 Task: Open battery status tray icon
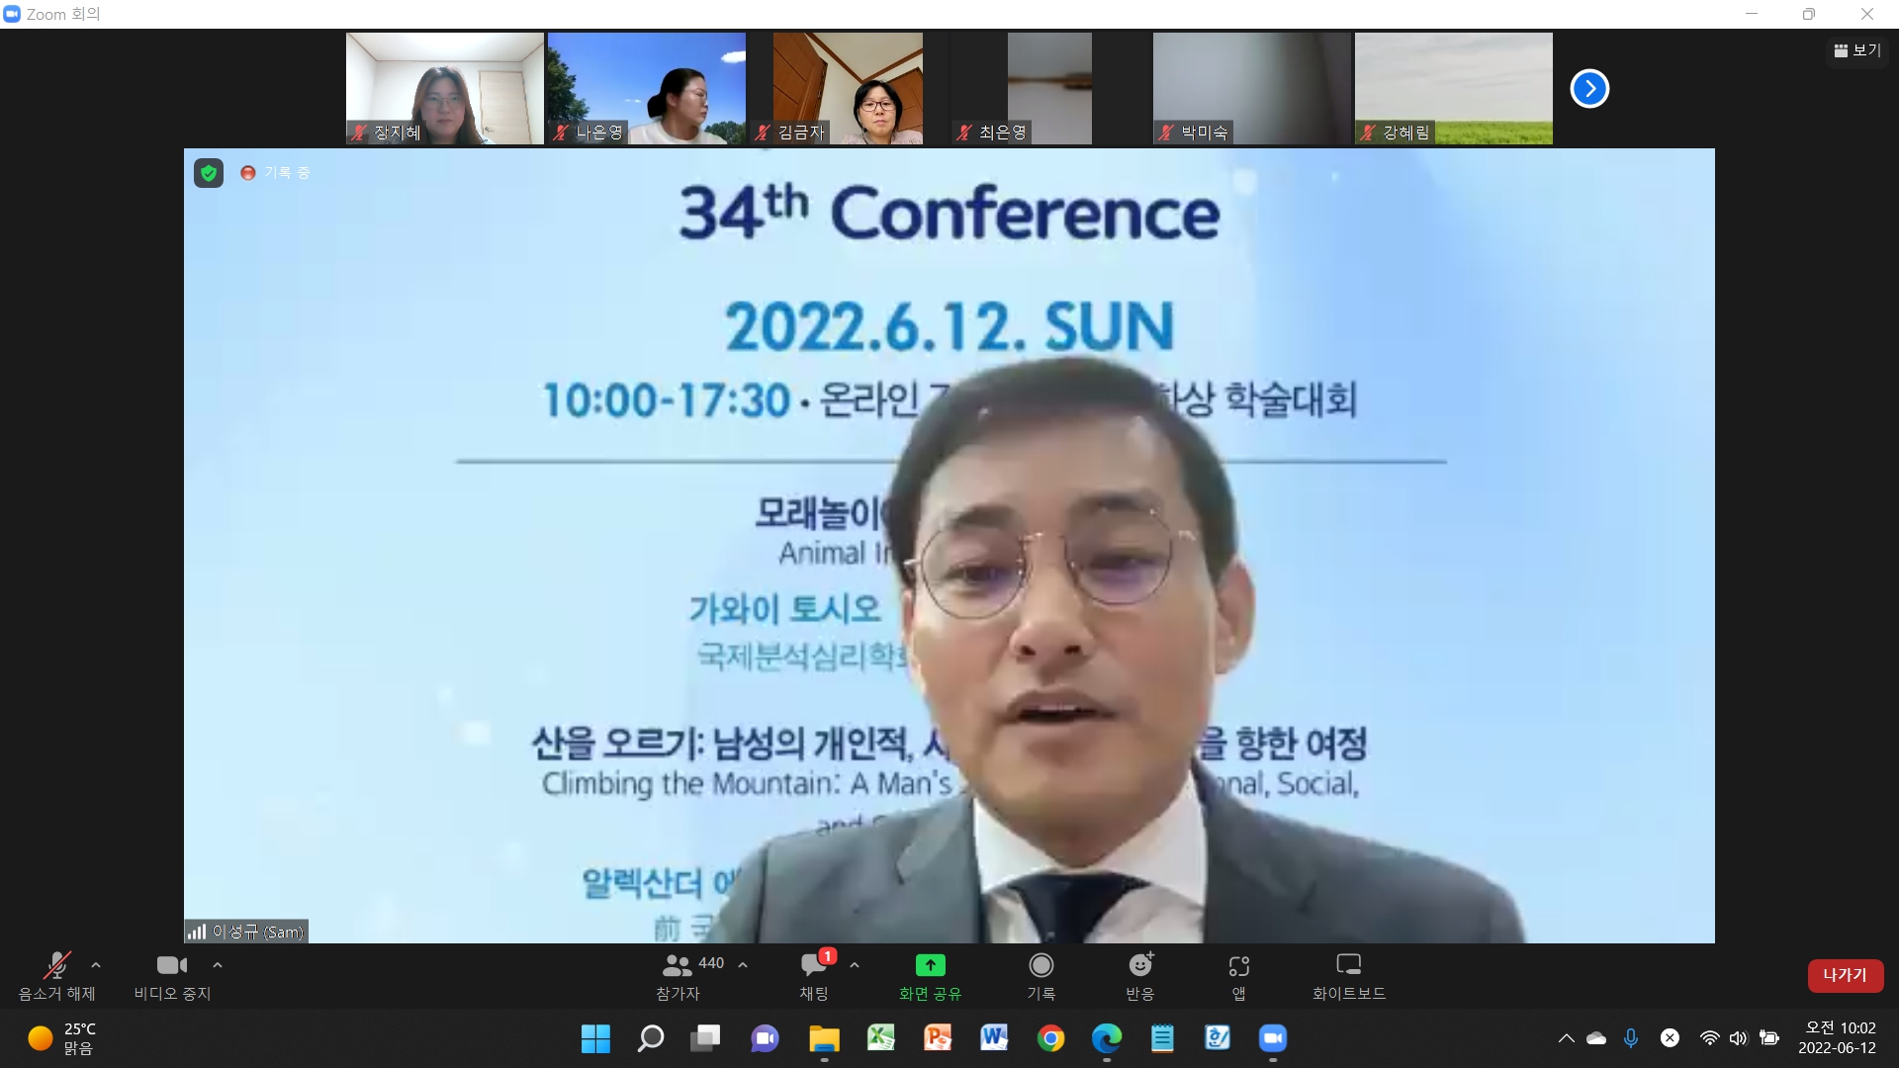tap(1769, 1038)
